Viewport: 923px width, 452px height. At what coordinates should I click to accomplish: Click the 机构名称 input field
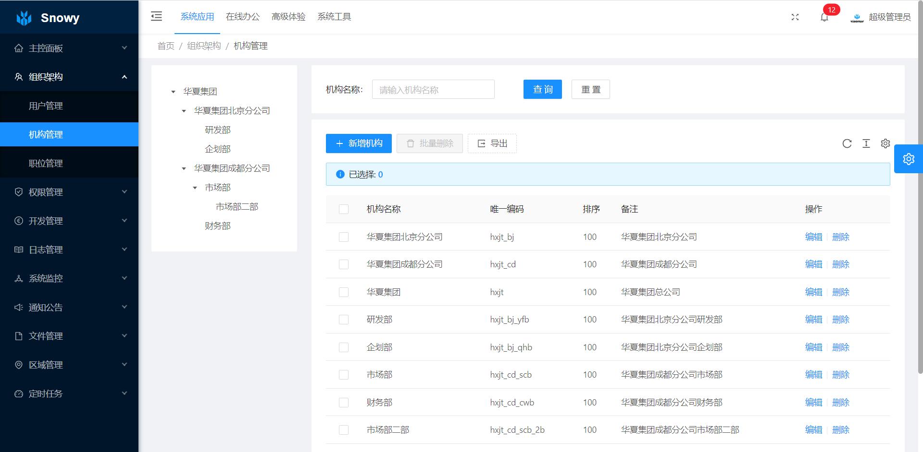coord(433,89)
